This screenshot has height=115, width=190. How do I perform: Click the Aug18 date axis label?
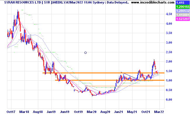38,112
